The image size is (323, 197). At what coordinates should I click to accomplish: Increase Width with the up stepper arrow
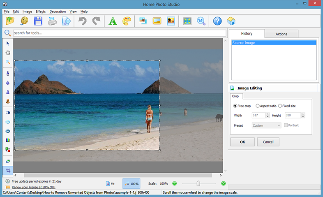coord(268,114)
